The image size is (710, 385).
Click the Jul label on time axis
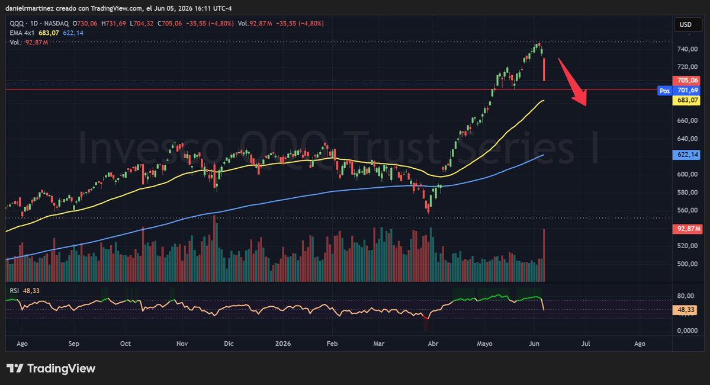coord(586,344)
